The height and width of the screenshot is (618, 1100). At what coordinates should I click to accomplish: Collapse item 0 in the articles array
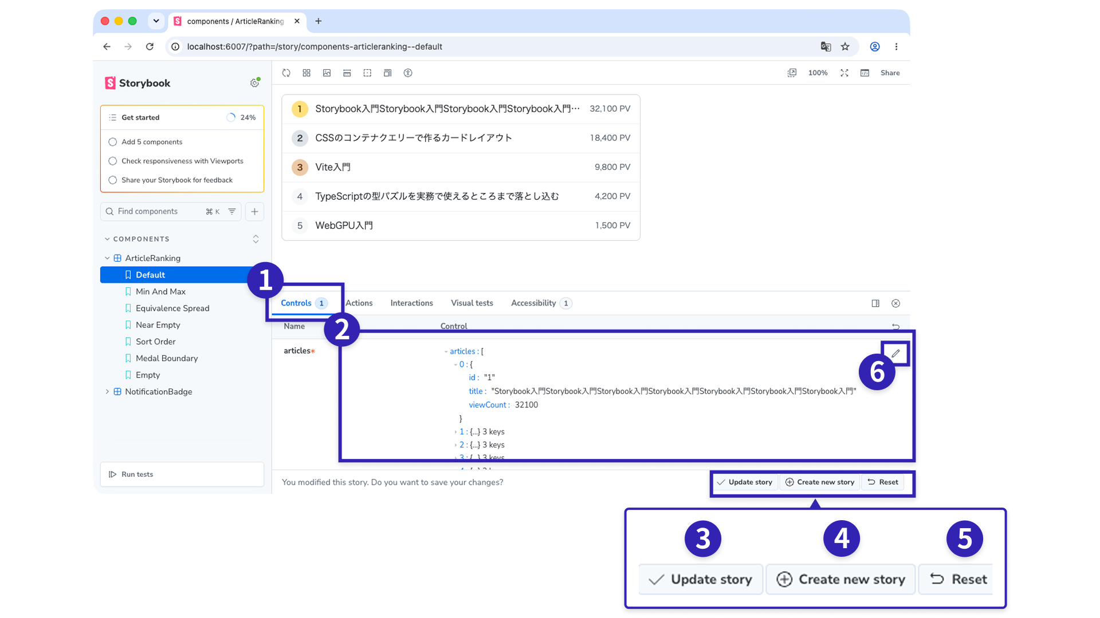(x=455, y=365)
